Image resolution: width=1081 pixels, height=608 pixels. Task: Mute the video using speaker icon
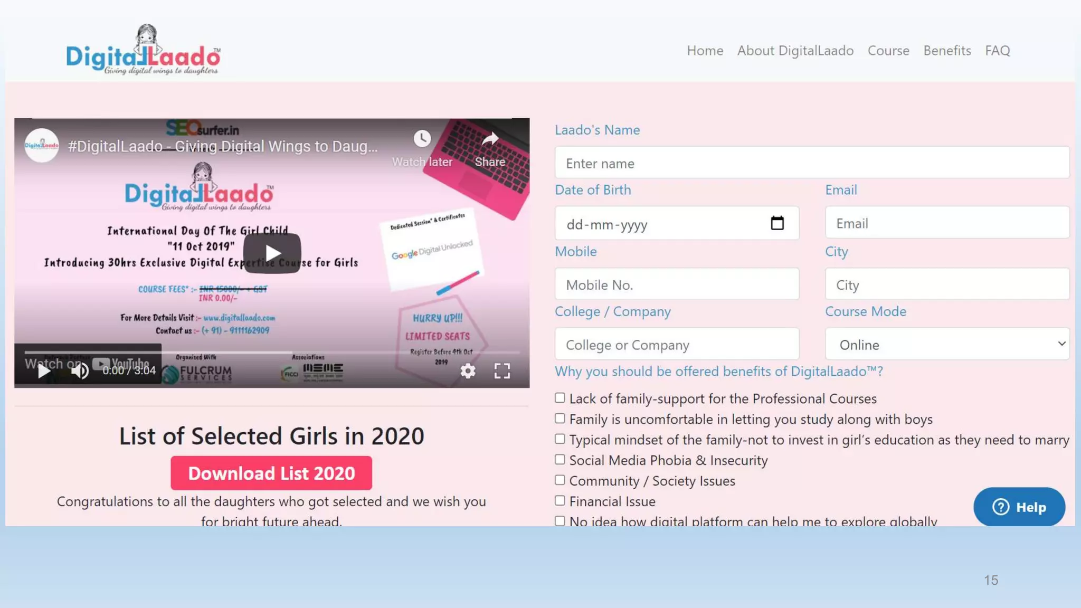pos(80,370)
